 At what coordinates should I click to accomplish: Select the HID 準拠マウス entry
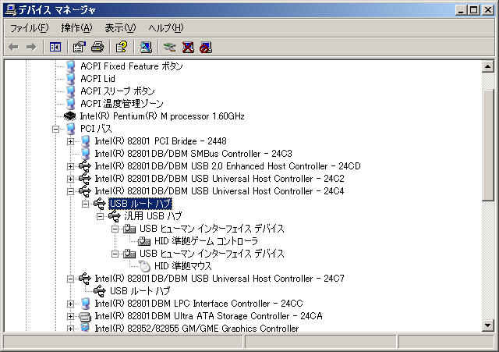[183, 266]
